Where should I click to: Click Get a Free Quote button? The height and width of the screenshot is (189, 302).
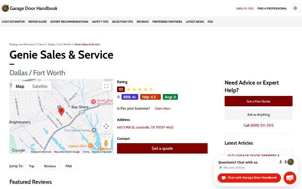coord(259,101)
